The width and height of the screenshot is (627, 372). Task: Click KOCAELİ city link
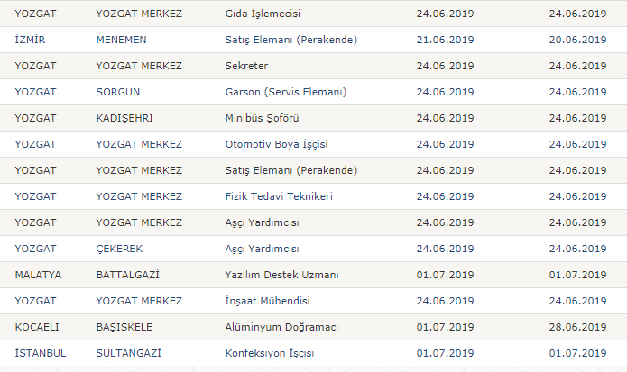(37, 327)
